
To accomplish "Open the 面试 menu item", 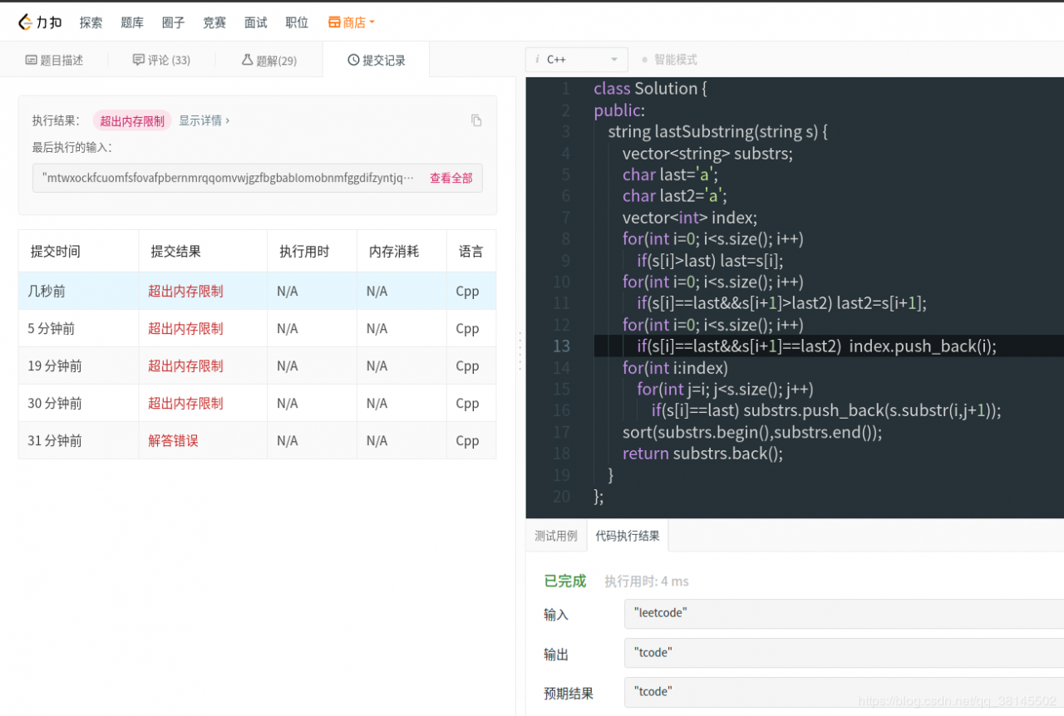I will tap(256, 22).
